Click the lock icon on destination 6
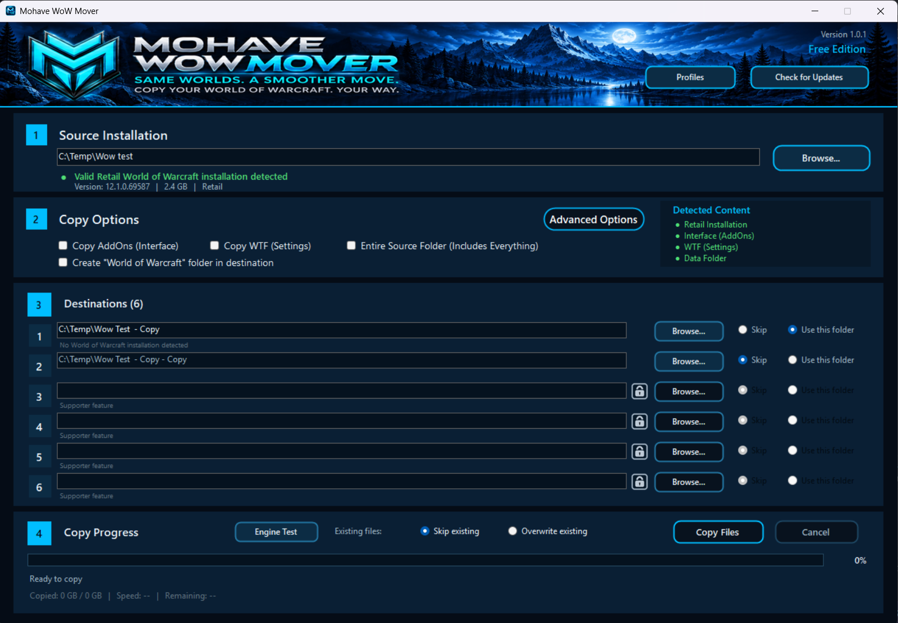Image resolution: width=898 pixels, height=623 pixels. pyautogui.click(x=640, y=482)
